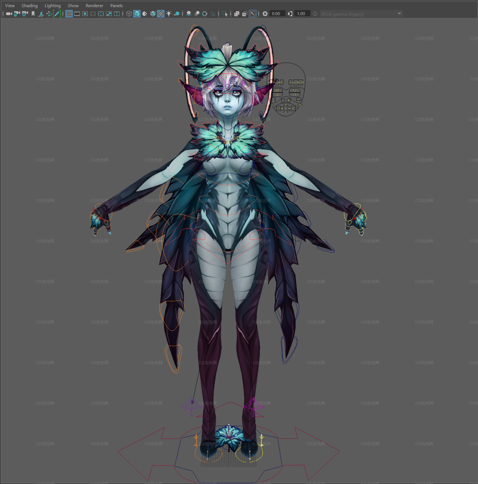Click the Depth of Field icon
This screenshot has width=478, height=484.
coord(213,14)
